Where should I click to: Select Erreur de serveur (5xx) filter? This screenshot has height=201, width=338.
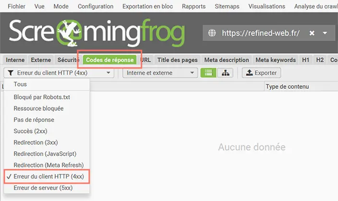point(47,188)
